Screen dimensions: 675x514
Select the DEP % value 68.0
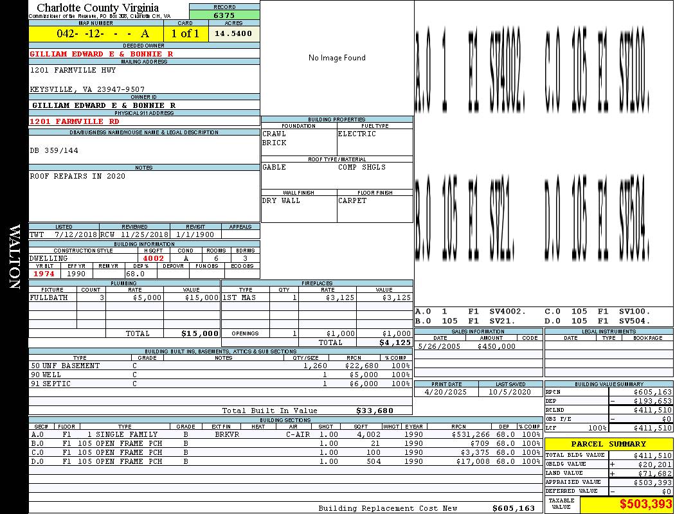coord(135,274)
